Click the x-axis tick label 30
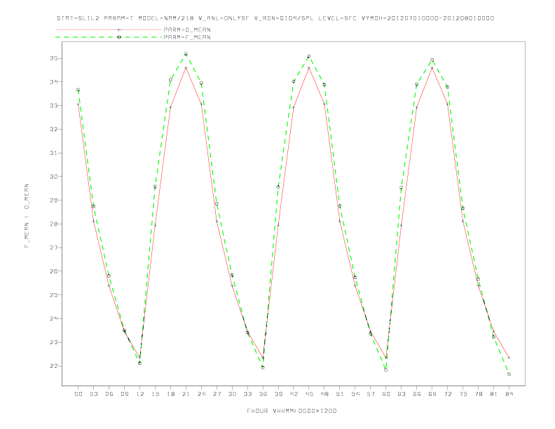Screen dimensions: 555x429 click(x=232, y=394)
